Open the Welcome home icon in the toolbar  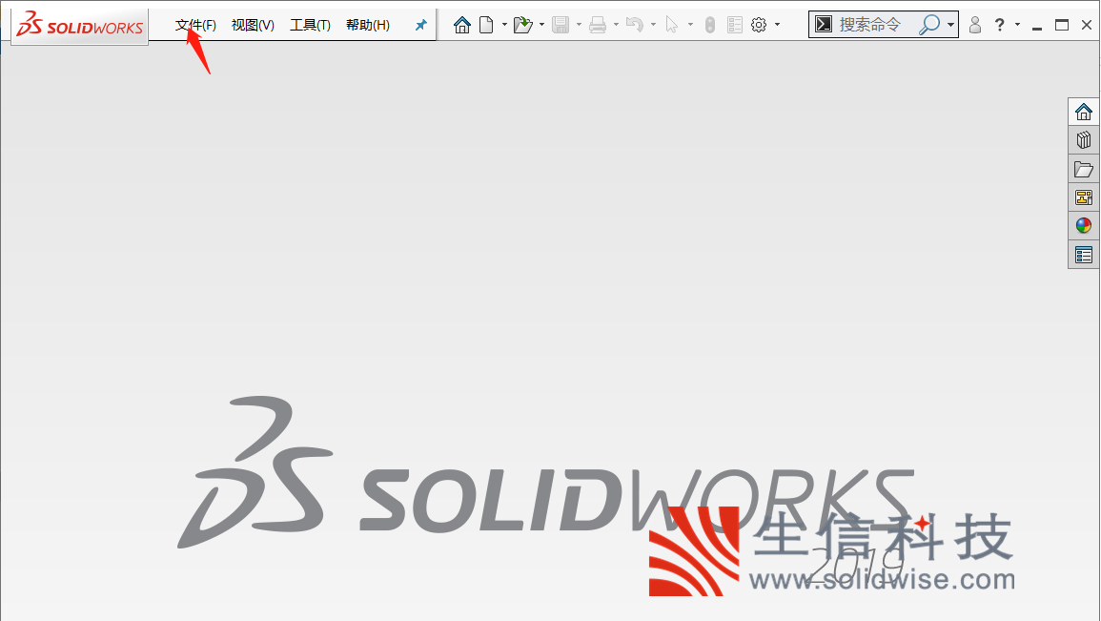pyautogui.click(x=462, y=26)
